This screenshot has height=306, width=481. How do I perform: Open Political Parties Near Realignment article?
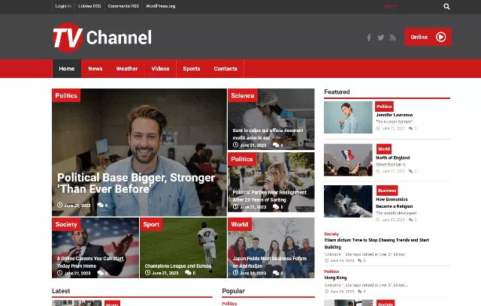pyautogui.click(x=269, y=196)
